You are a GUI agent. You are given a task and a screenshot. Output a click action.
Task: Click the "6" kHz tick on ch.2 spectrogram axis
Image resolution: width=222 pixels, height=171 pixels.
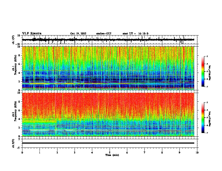click(20, 110)
